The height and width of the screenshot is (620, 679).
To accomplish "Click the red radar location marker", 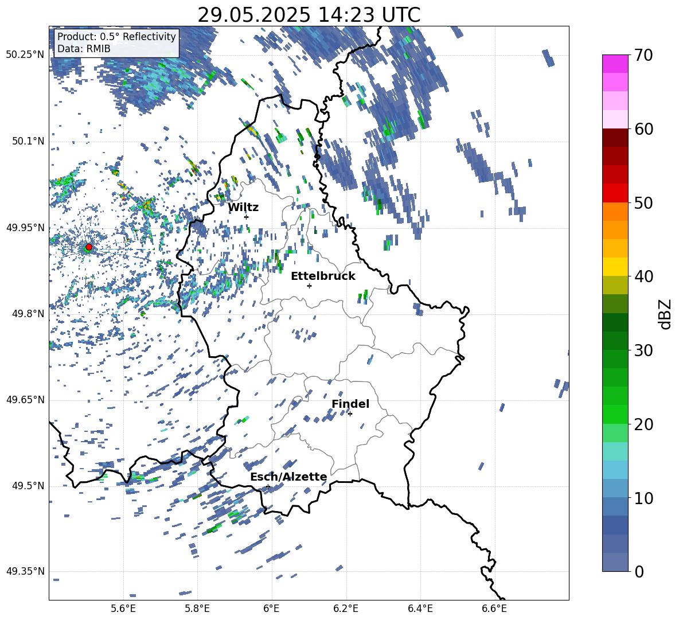I will pos(89,247).
